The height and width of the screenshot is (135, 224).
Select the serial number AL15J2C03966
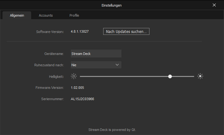point(82,99)
